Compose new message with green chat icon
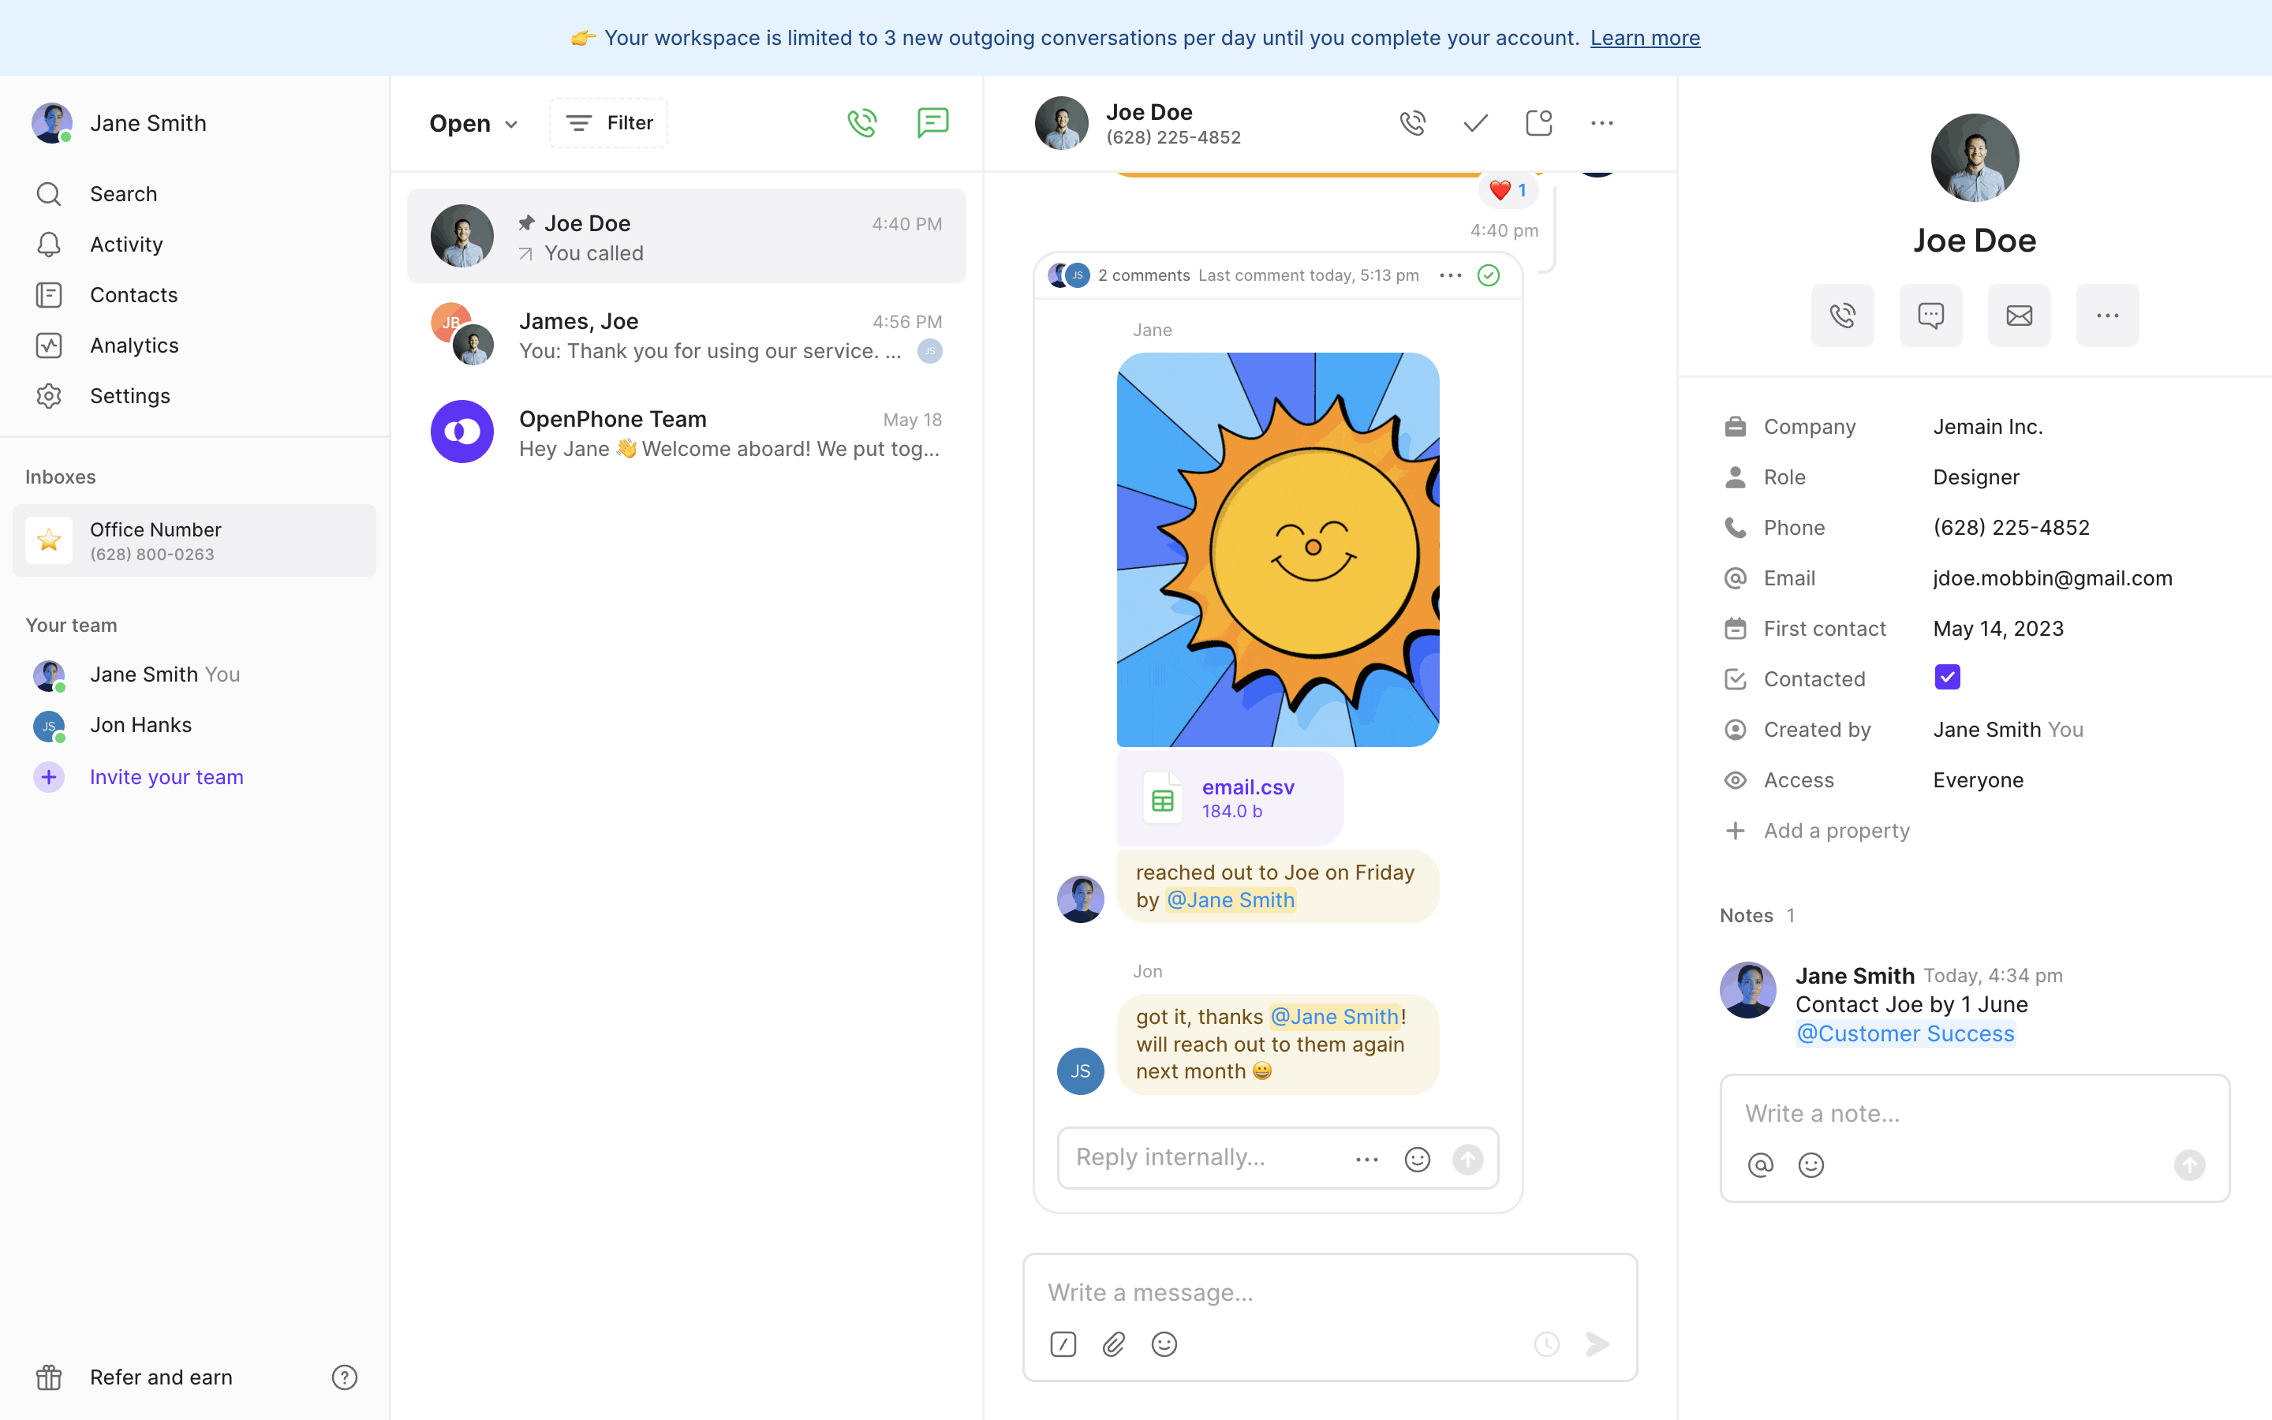The height and width of the screenshot is (1420, 2272). [932, 123]
